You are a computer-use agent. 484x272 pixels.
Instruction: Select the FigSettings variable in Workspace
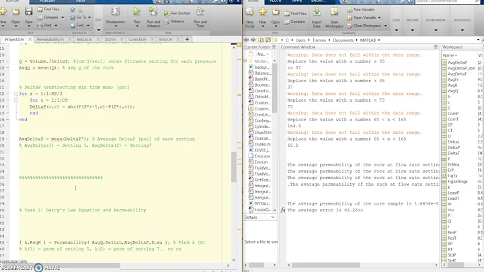458,181
